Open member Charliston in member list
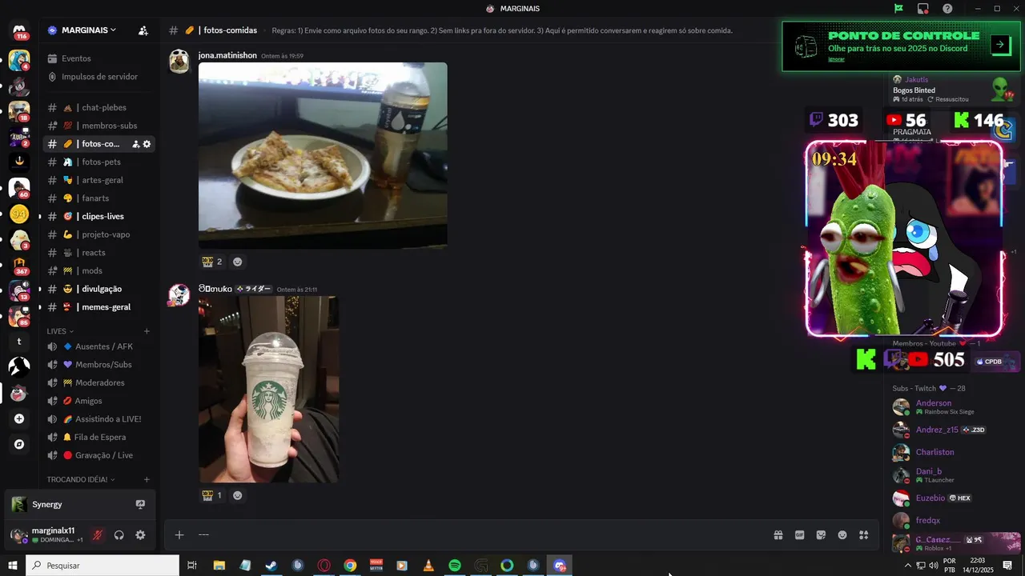 (x=953, y=452)
